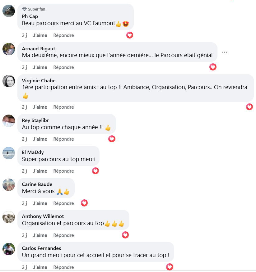Click the heart reaction on El MaDdy's comment
Viewport: 256px width, 272px height.
pos(95,171)
